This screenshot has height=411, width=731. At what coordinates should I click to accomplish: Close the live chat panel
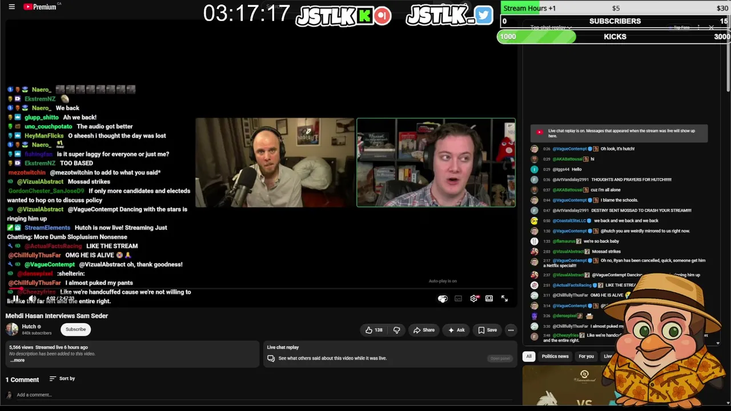pos(711,27)
